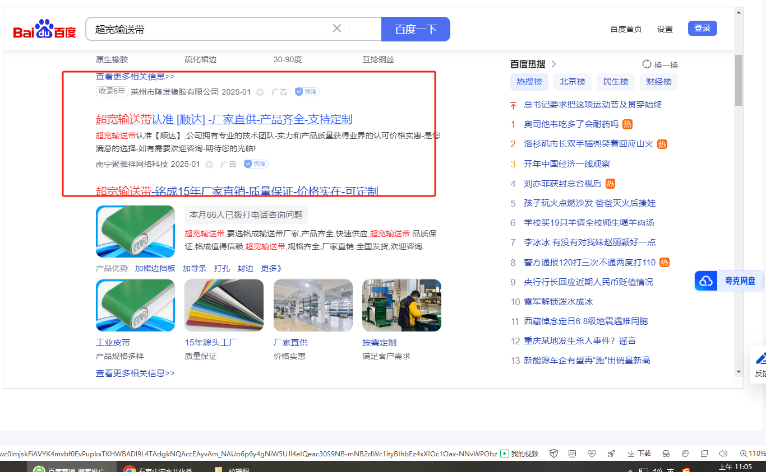Switch to the 北京榜 tab
Screen dimensions: 766x472
572,82
